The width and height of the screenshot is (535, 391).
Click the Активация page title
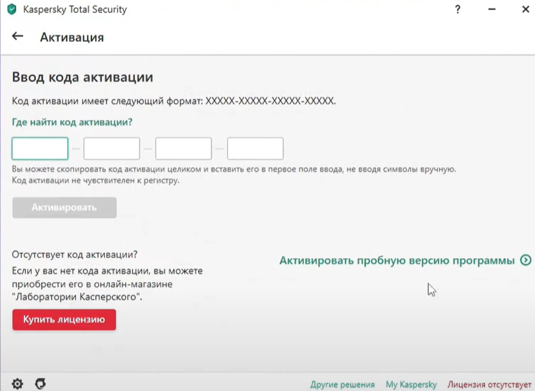pyautogui.click(x=72, y=37)
